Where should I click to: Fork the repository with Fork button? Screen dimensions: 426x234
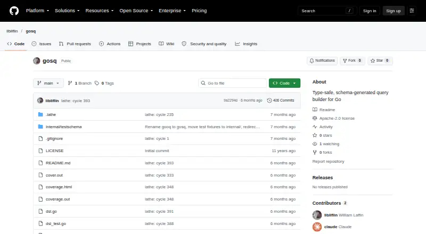pos(352,61)
